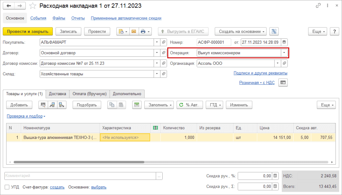Expand the Покупатель dropdown list
Viewport: 342px width, 195px height.
point(157,42)
